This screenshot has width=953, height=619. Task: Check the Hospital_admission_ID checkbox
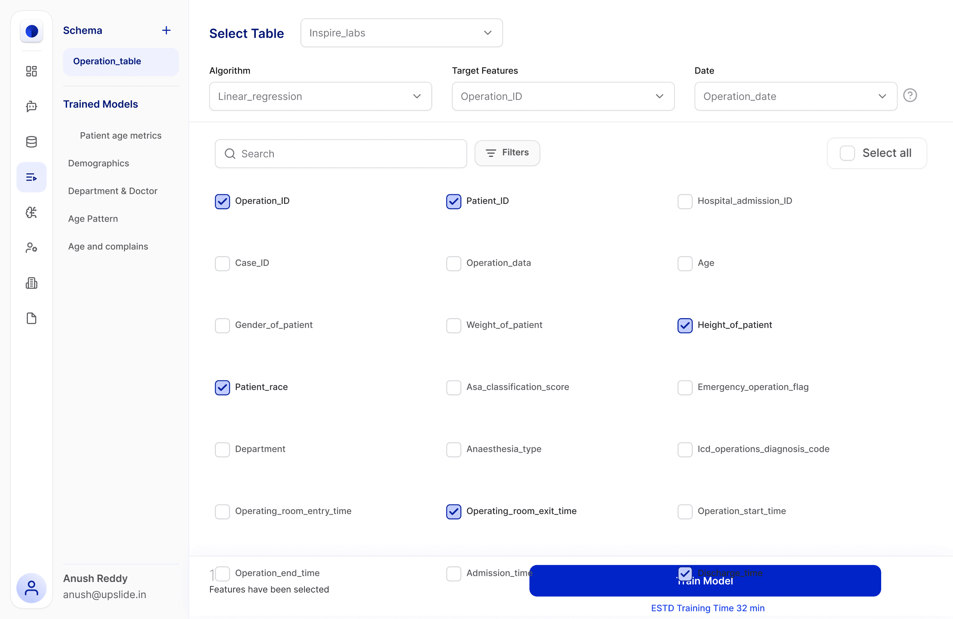click(685, 202)
